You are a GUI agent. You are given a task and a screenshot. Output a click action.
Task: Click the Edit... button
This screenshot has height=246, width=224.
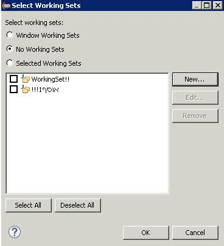tap(195, 97)
